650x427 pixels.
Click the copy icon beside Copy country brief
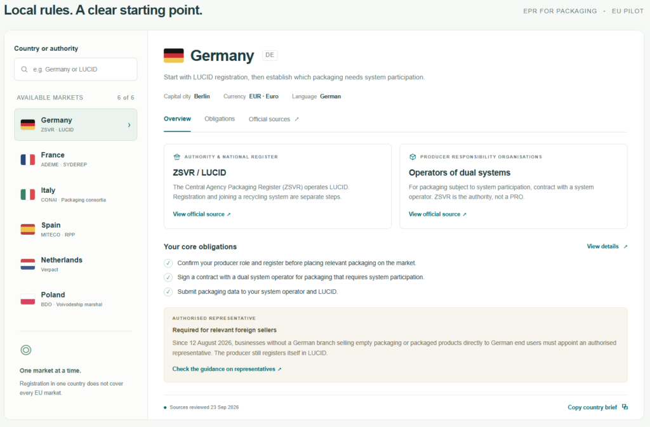click(x=625, y=407)
